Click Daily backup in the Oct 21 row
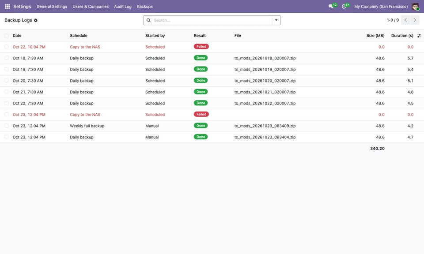 82,92
